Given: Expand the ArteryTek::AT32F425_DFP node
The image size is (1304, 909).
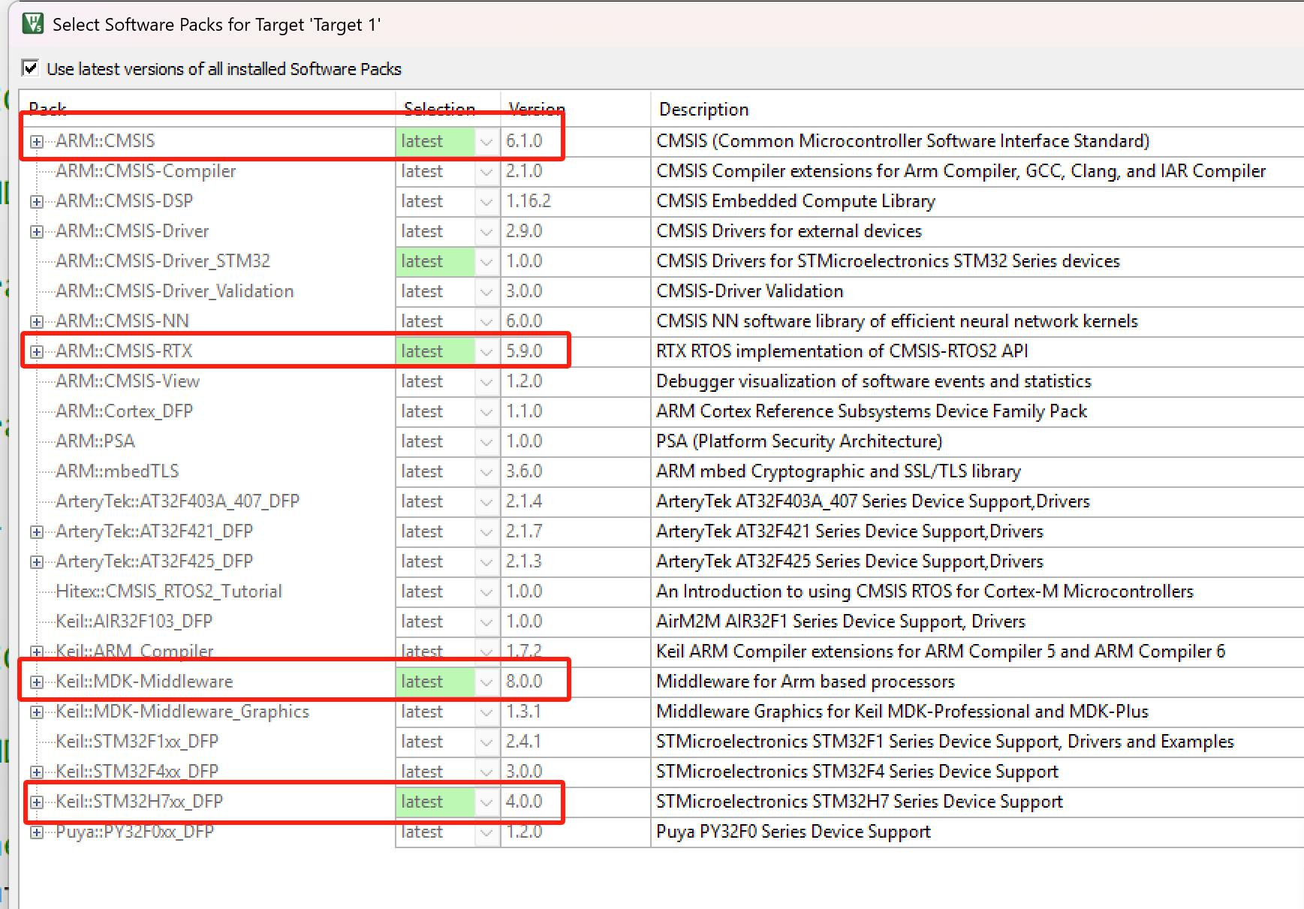Looking at the screenshot, I should (36, 561).
